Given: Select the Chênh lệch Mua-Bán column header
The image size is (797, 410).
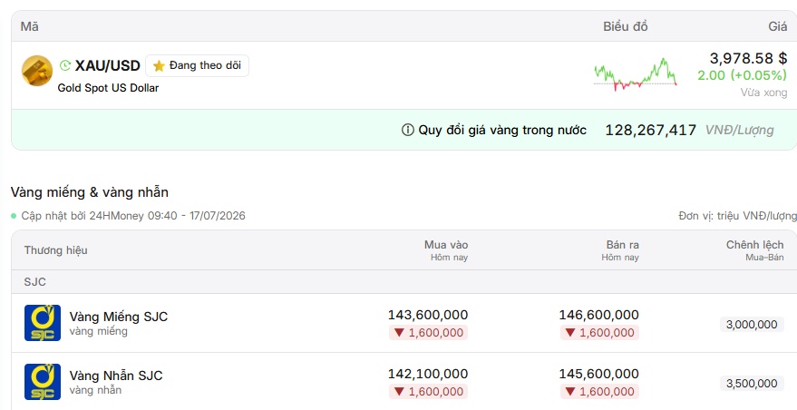Looking at the screenshot, I should tap(754, 250).
